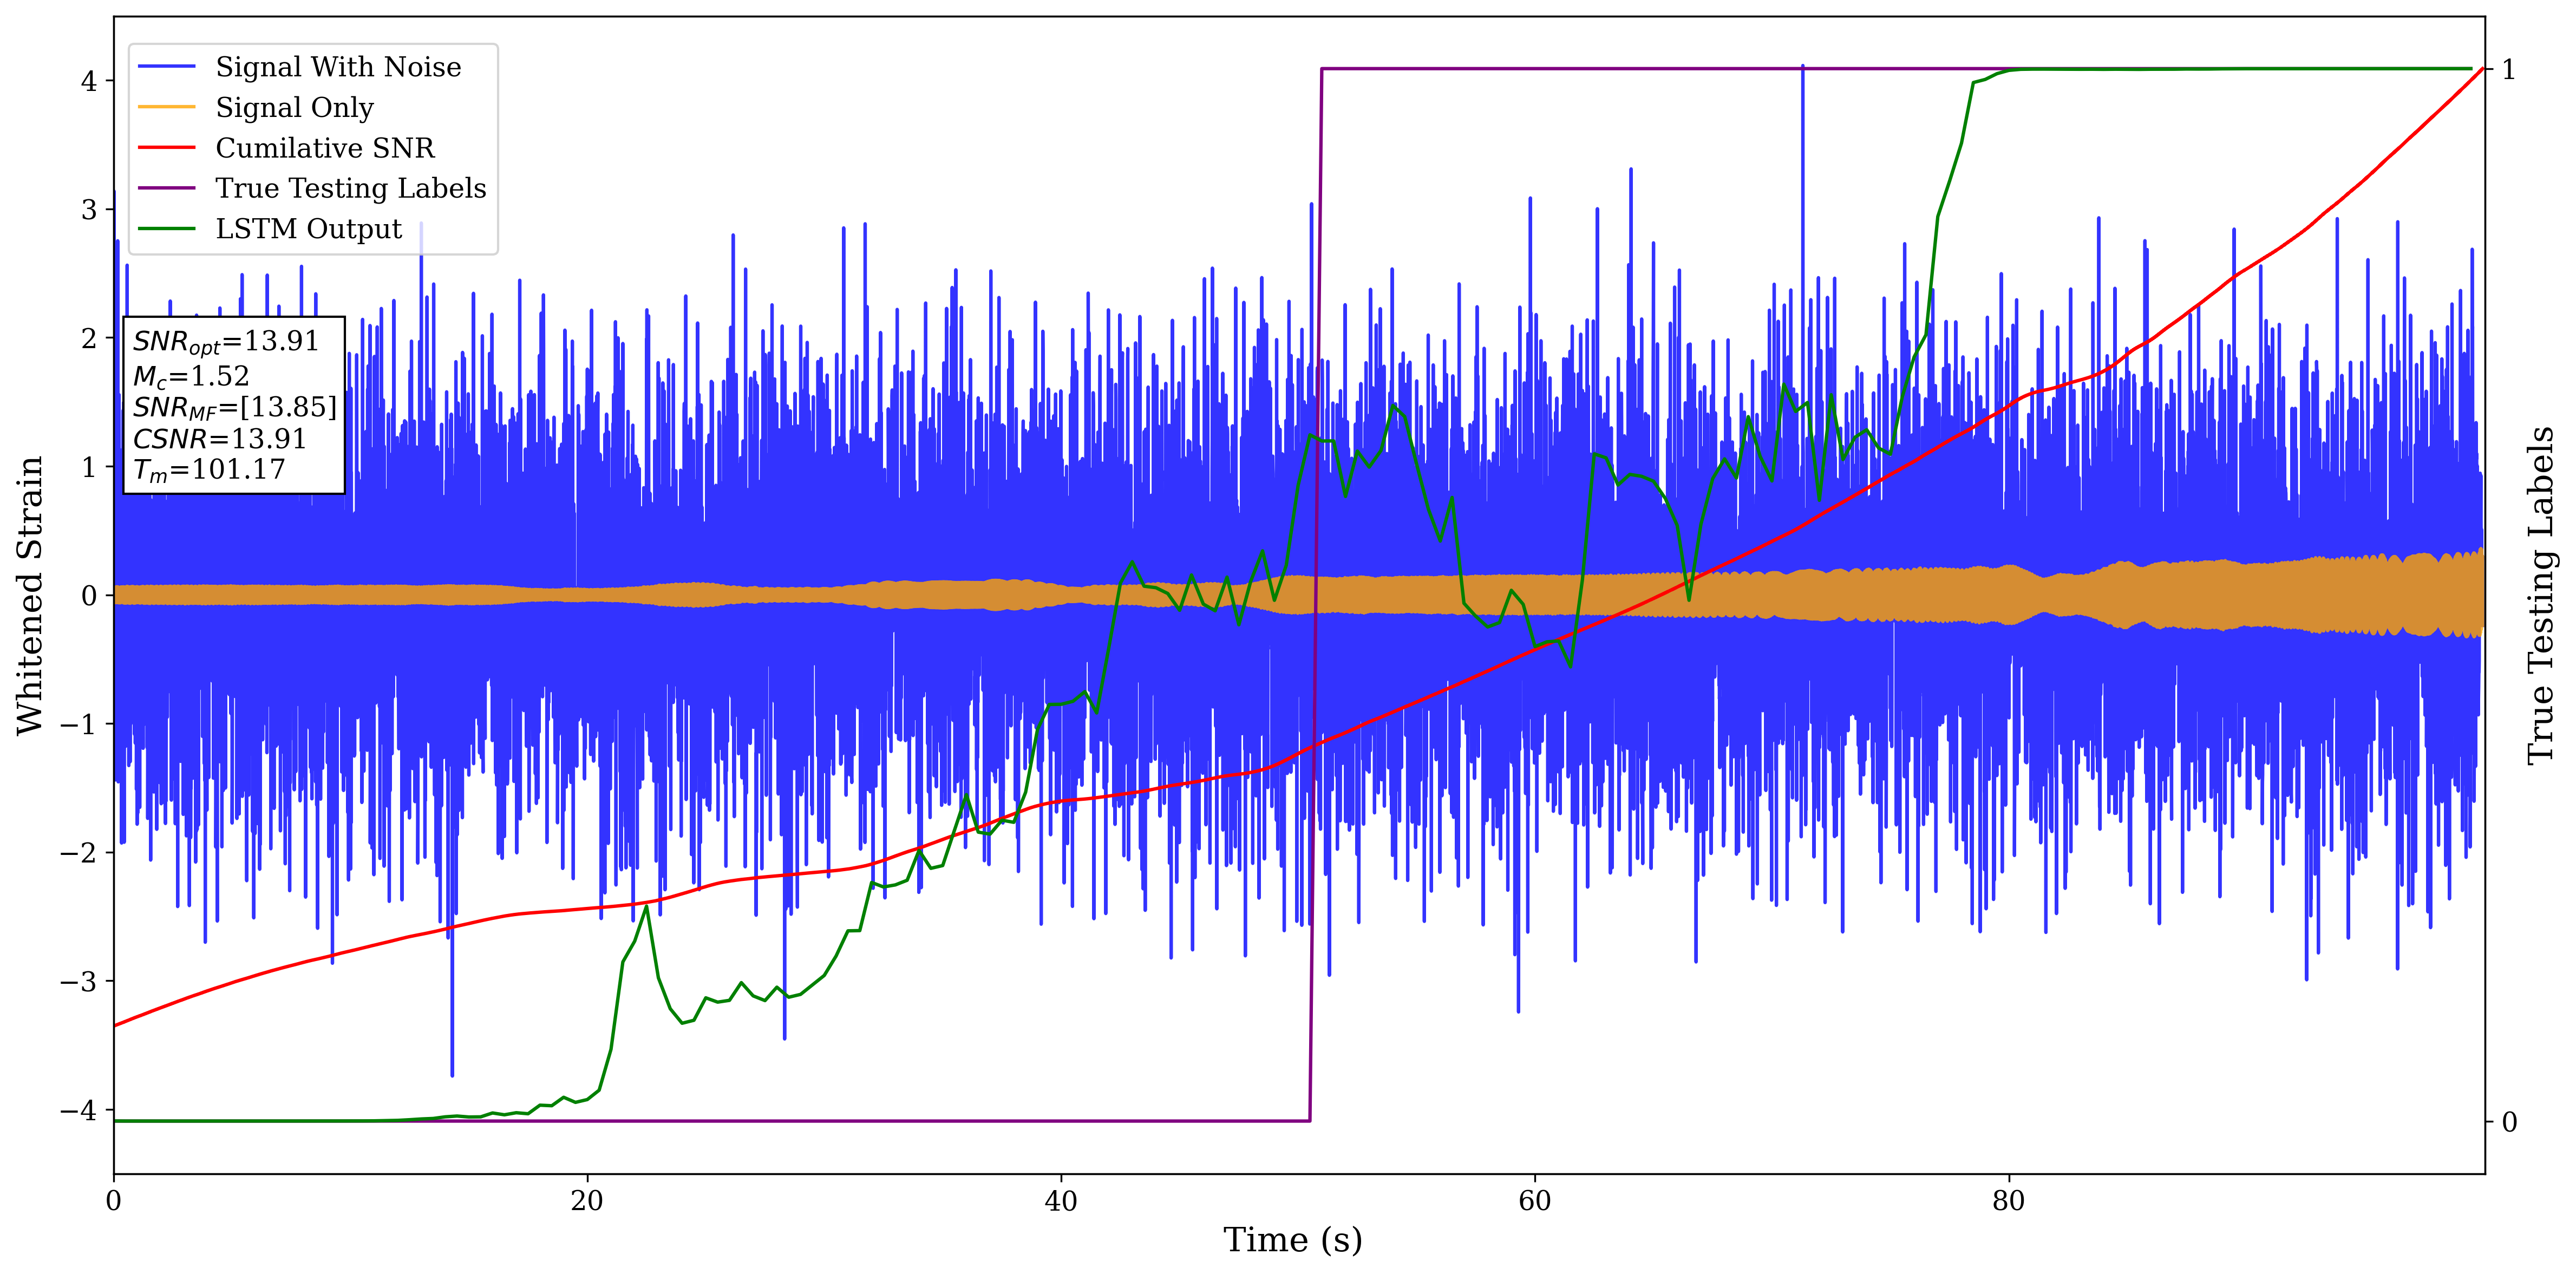The height and width of the screenshot is (1274, 2576).
Task: Click the SNR_opt=13.91 annotation line
Action: (x=226, y=342)
